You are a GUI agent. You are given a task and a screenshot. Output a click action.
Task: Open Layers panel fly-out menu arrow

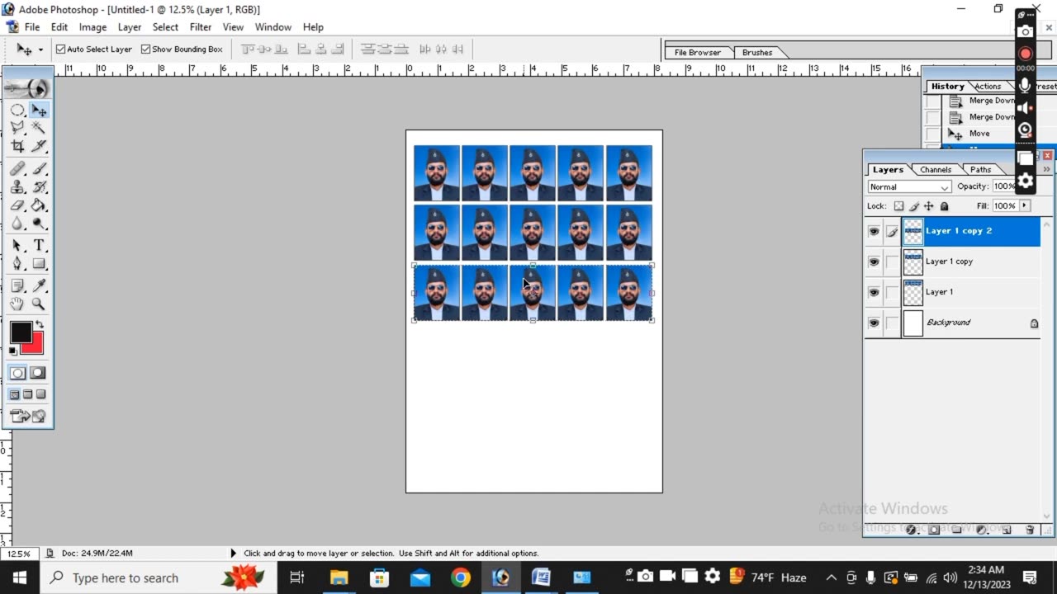click(x=1045, y=169)
